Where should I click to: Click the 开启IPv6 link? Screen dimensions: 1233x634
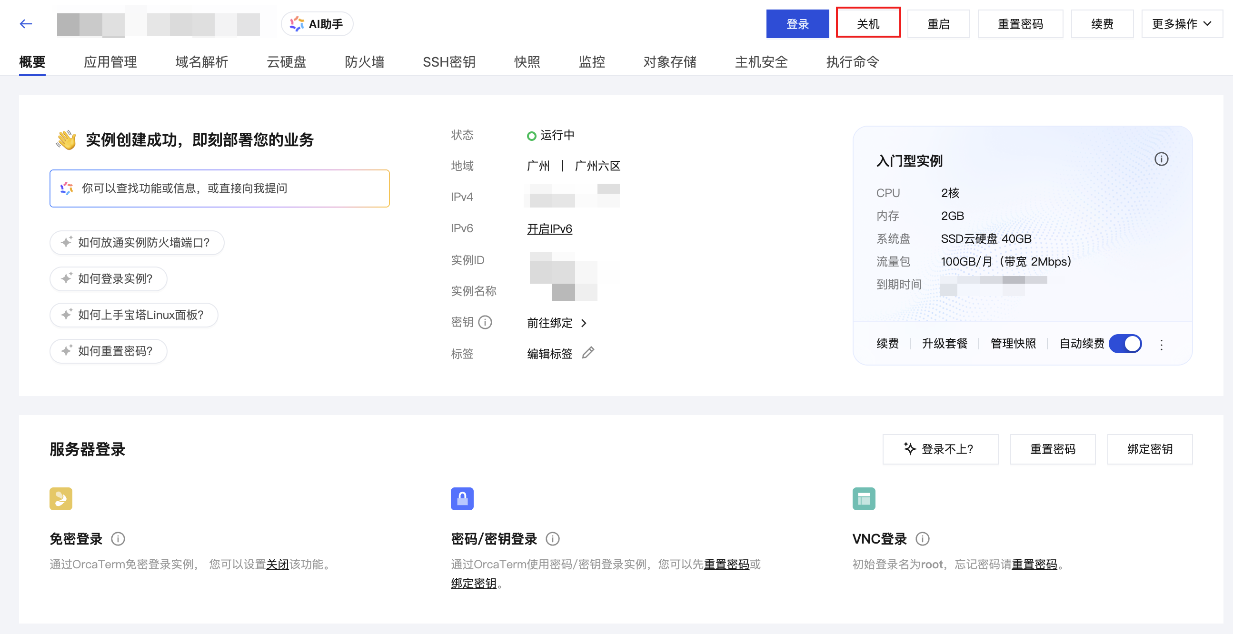(x=549, y=229)
